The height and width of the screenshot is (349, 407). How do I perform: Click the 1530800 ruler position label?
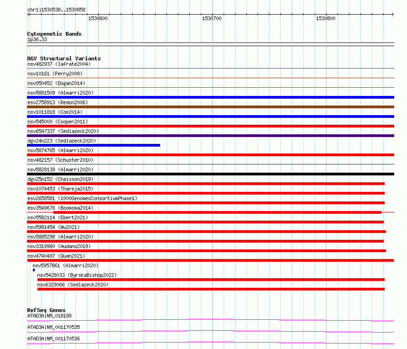click(326, 18)
